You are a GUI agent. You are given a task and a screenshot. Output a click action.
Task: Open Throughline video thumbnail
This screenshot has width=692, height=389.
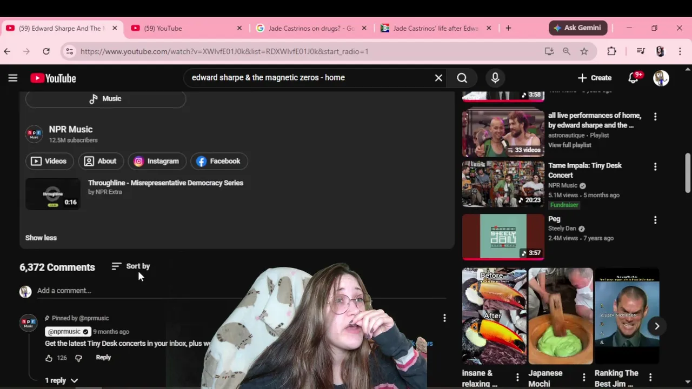(52, 194)
